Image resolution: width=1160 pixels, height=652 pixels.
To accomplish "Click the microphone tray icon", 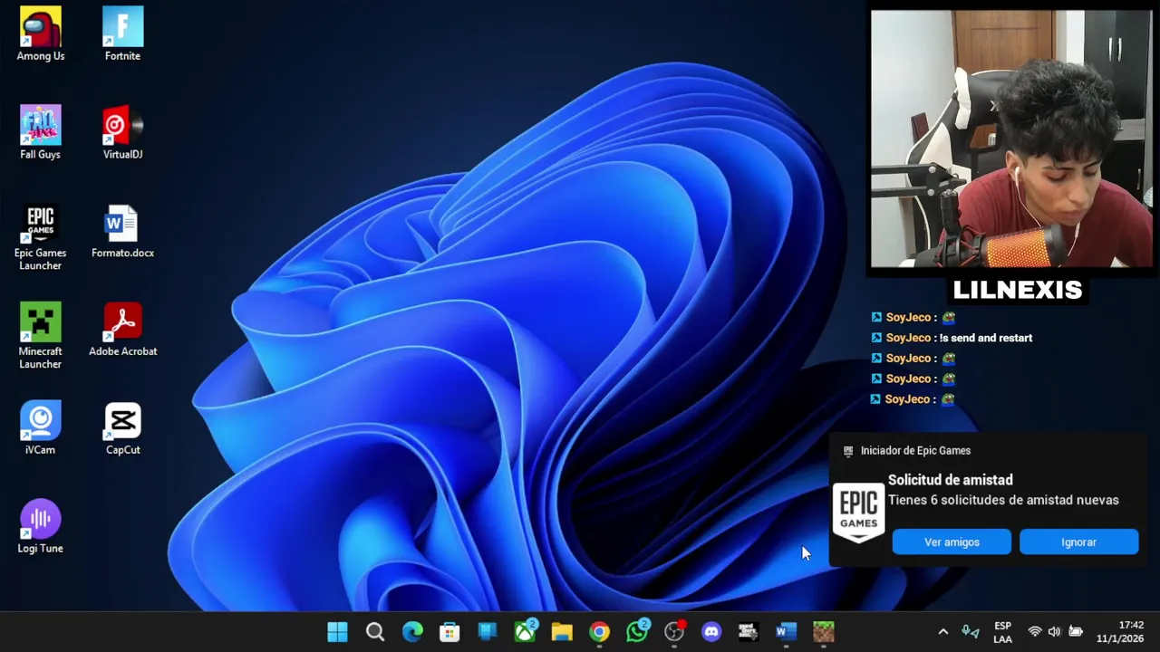I will 971,632.
